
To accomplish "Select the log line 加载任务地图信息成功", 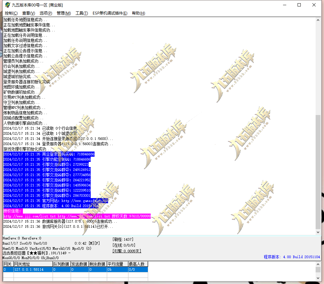I will point(25,20).
